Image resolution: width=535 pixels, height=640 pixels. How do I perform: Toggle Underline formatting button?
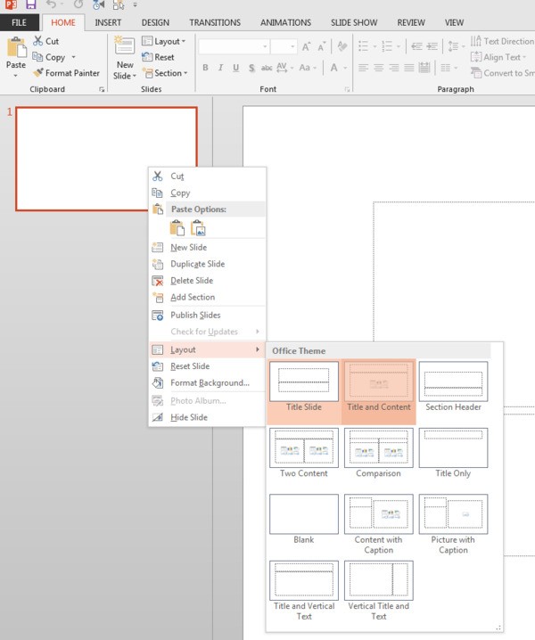(236, 68)
